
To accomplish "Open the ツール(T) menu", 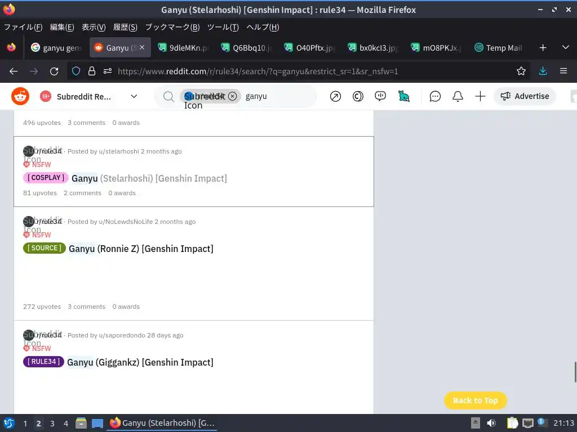I will click(223, 27).
